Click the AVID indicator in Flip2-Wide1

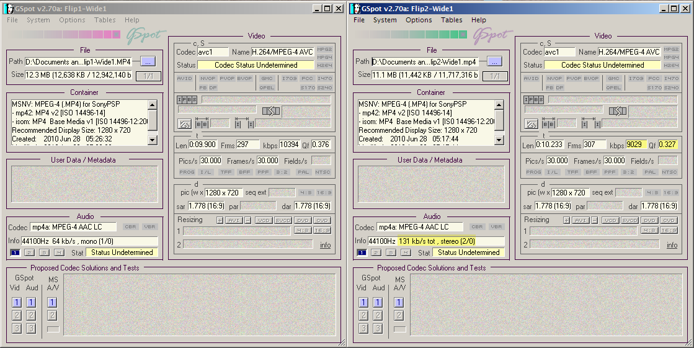pyautogui.click(x=531, y=78)
